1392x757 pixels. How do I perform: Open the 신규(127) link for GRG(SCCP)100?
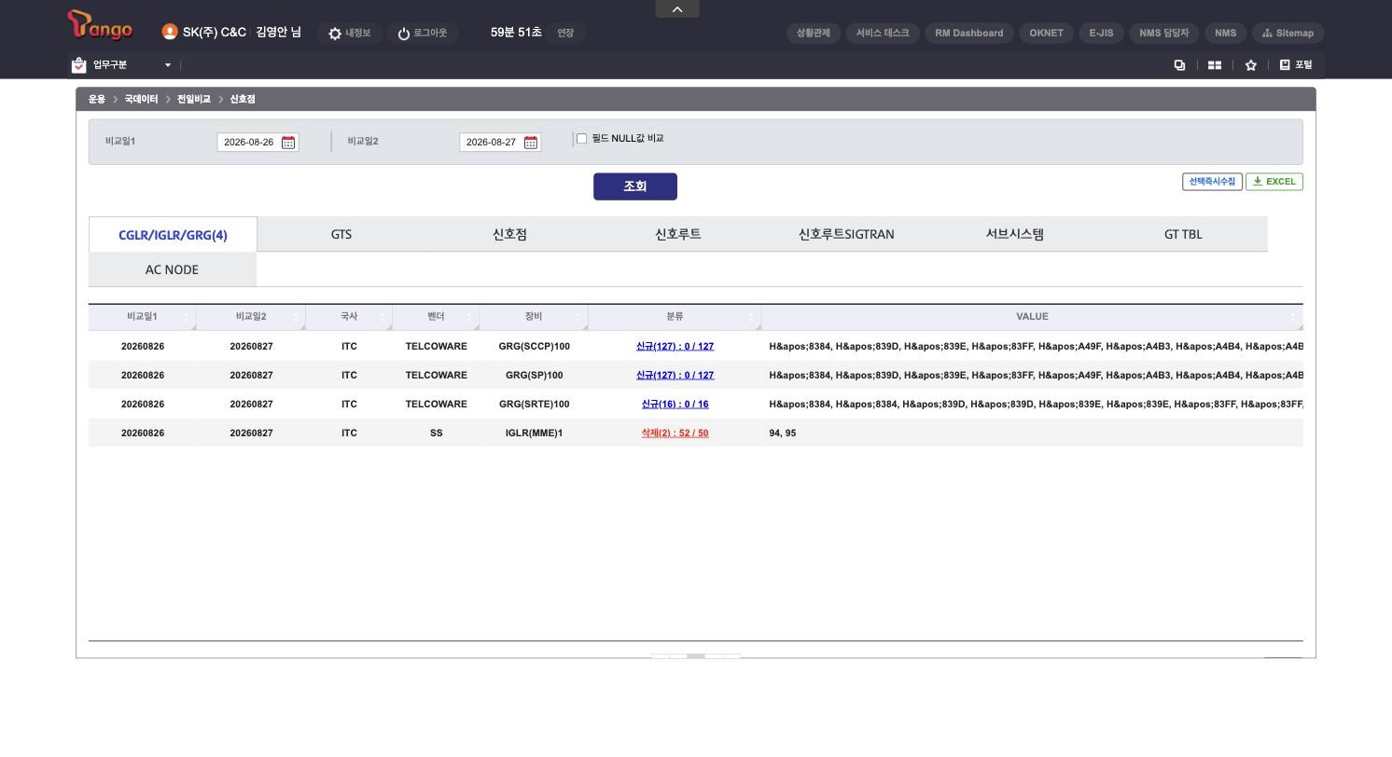675,347
